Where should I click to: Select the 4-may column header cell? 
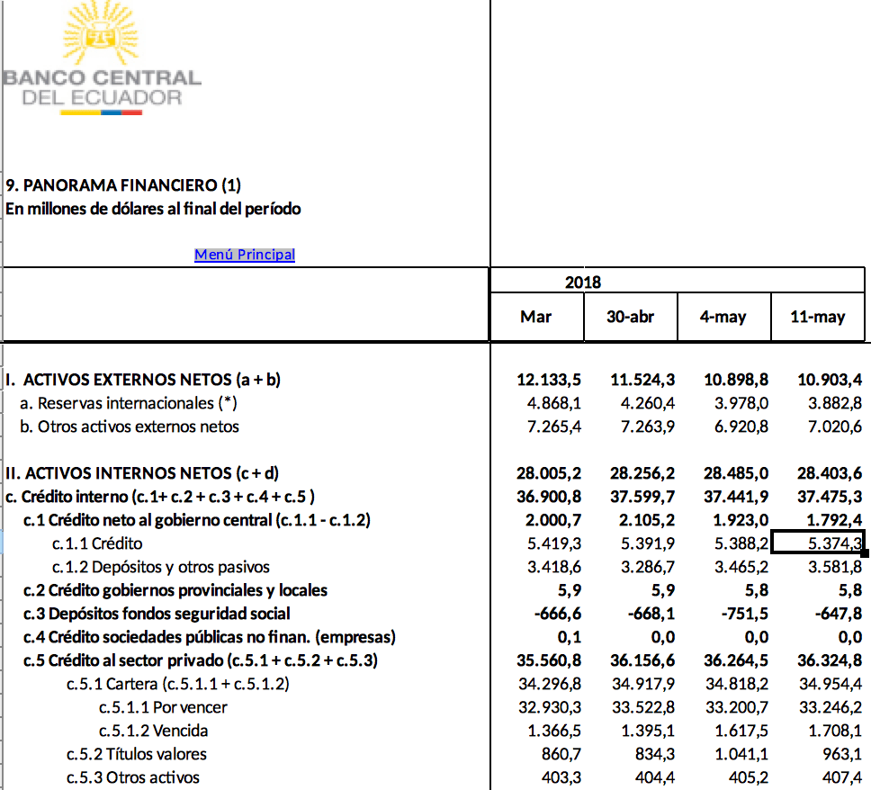point(723,317)
